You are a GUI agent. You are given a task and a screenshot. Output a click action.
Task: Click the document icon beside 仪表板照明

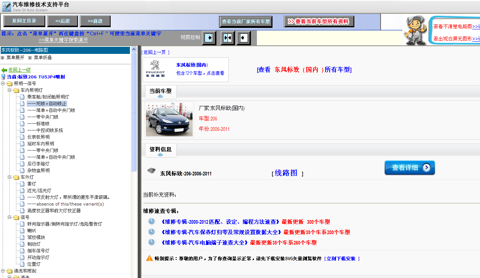22,137
